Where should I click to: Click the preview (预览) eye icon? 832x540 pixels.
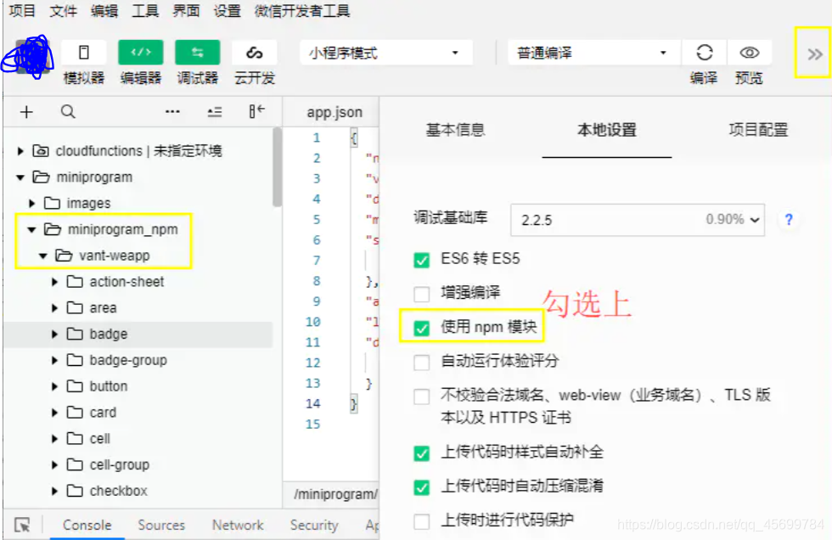(749, 53)
